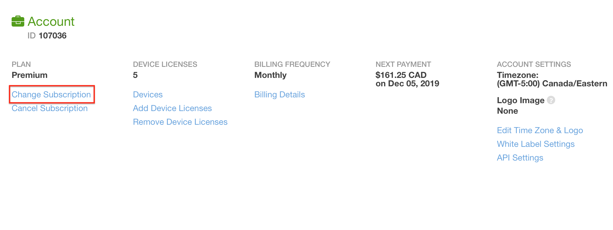Viewport: 613px width, 230px height.
Task: Click the Canada/Eastern timezone value
Action: coord(552,83)
